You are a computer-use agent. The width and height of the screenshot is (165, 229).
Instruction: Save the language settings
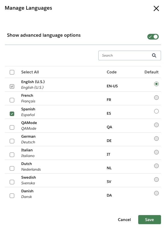[x=150, y=220]
